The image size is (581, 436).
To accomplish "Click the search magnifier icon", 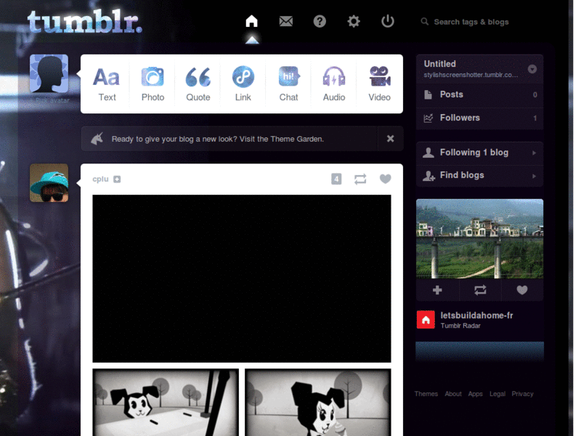I will (425, 22).
